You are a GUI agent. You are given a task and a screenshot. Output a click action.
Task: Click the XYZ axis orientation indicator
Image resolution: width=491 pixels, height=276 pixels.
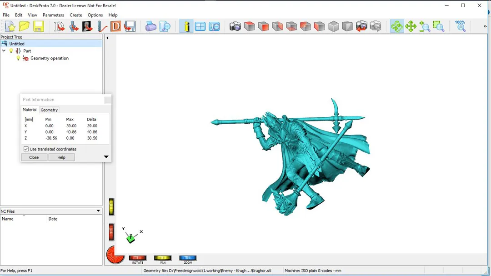(131, 236)
